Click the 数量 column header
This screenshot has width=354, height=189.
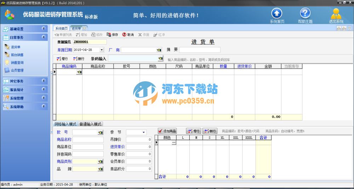coord(223,66)
